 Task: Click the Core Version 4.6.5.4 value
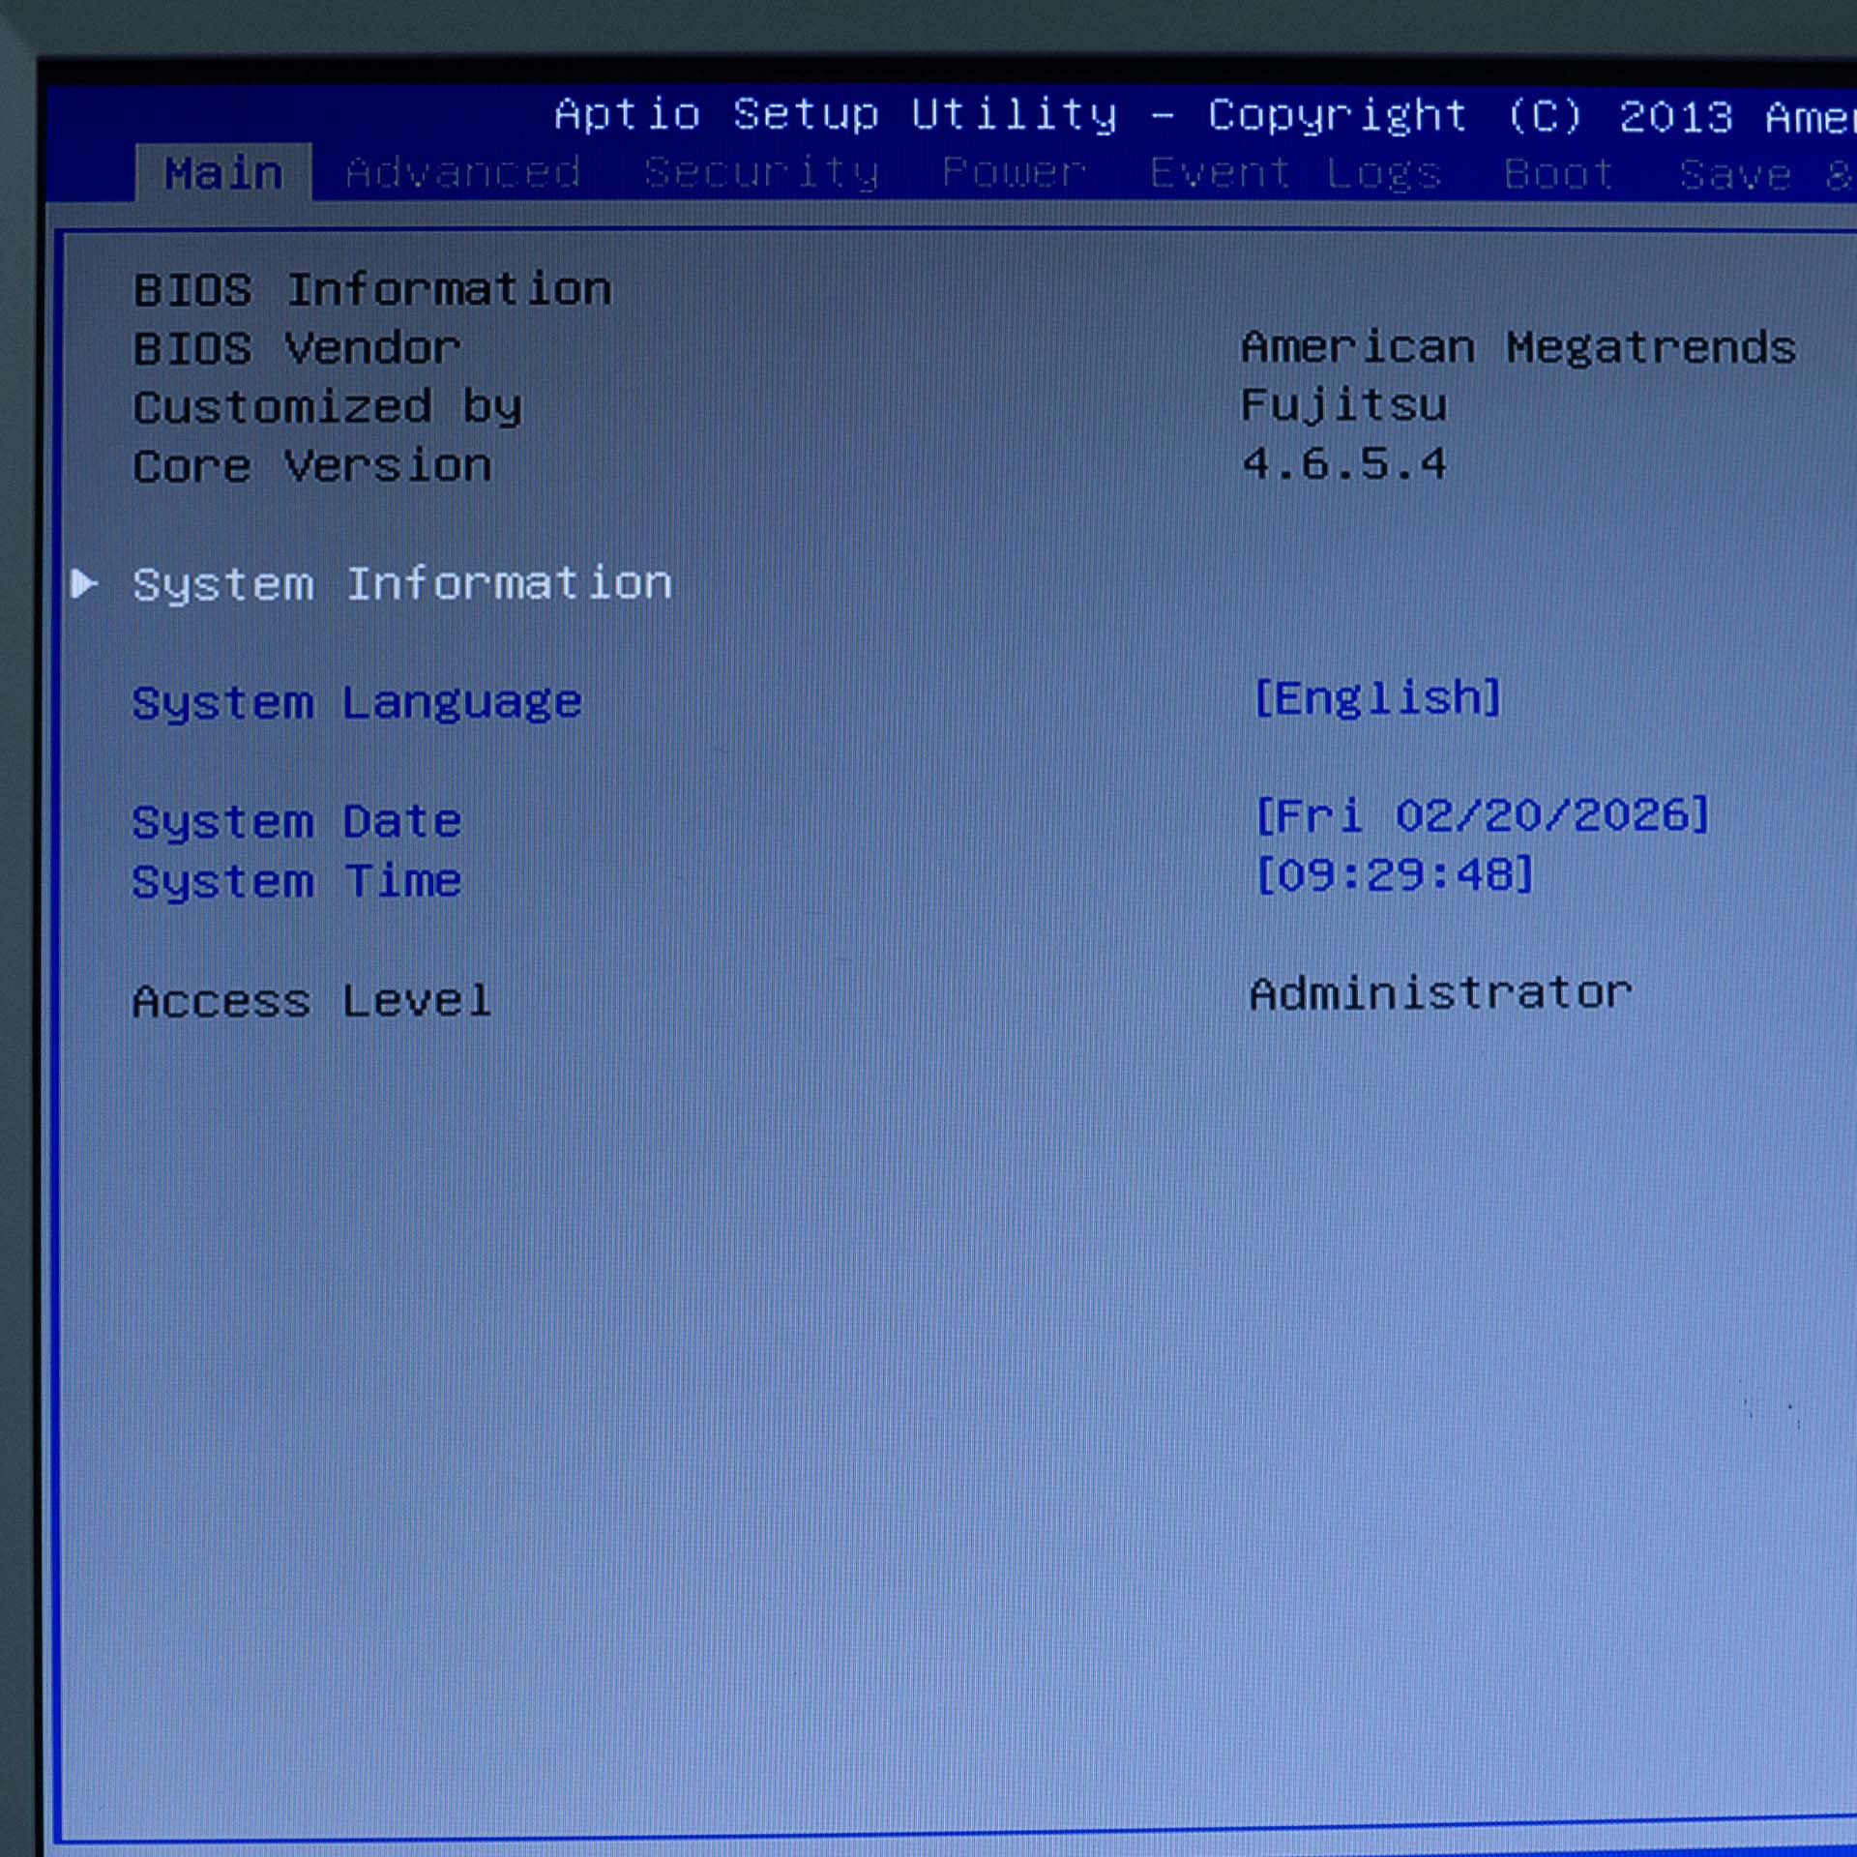pyautogui.click(x=1343, y=464)
